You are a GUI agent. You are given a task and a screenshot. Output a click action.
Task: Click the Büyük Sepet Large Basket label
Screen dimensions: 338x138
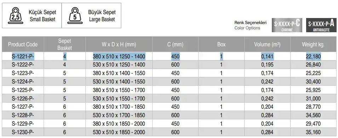[102, 16]
